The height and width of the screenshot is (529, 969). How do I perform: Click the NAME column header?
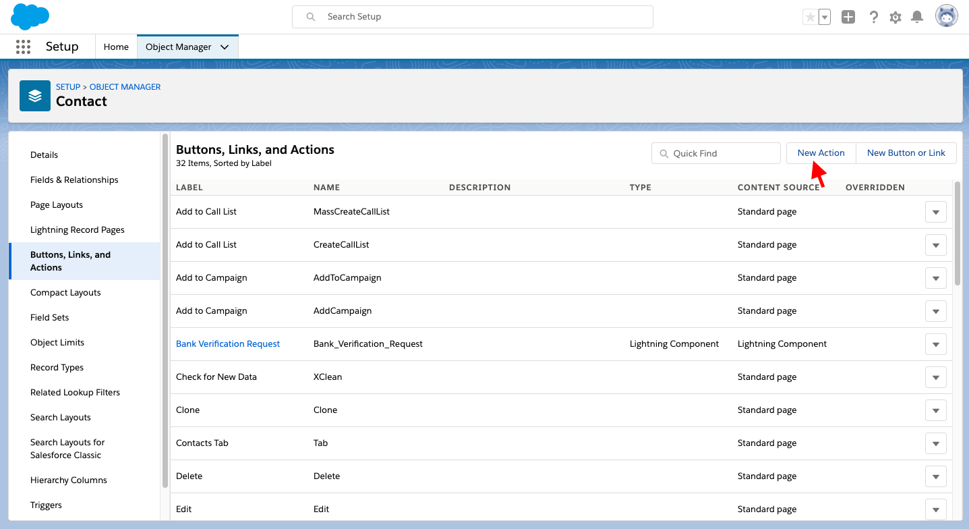[x=327, y=188]
